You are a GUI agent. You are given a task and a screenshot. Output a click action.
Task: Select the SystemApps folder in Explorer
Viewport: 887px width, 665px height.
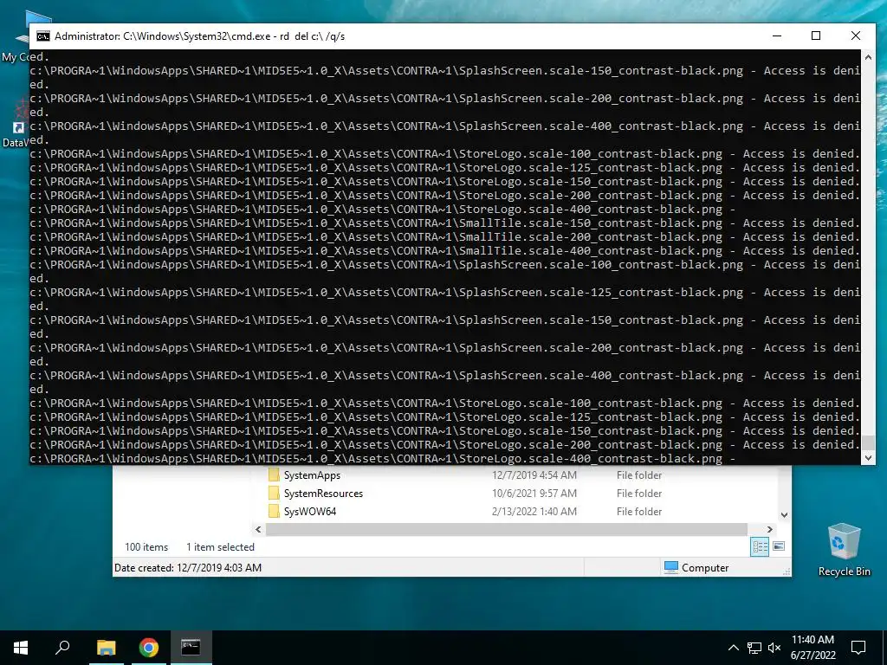[x=312, y=475]
